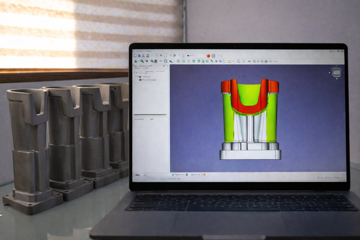Viewport: 360px width, 240px height.
Task: Click the minus icon at toolbar's right end
Action: pyautogui.click(x=276, y=61)
